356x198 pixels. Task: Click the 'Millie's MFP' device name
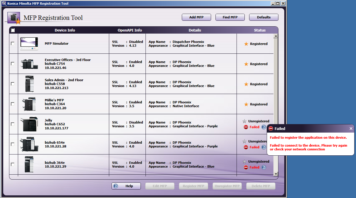54,100
